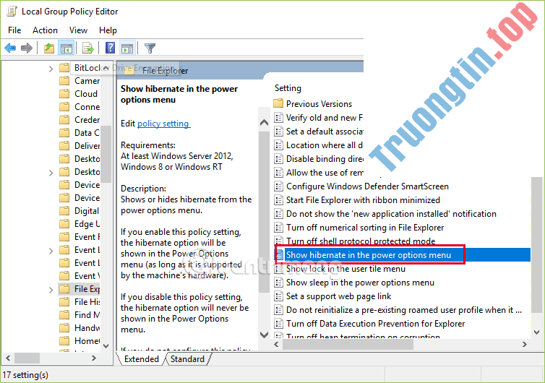Click folder icon next to Find M tree item
The height and width of the screenshot is (383, 545).
click(x=64, y=315)
